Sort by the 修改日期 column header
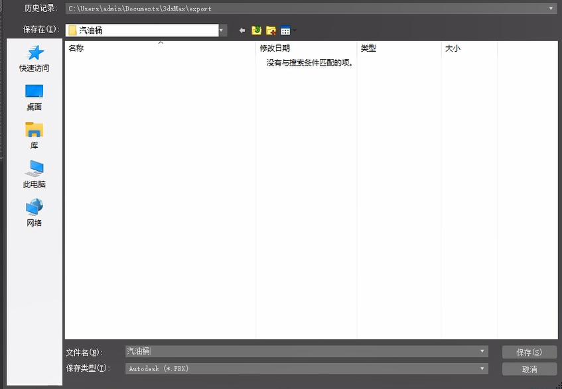Viewport: 562px width, 389px height. click(305, 48)
